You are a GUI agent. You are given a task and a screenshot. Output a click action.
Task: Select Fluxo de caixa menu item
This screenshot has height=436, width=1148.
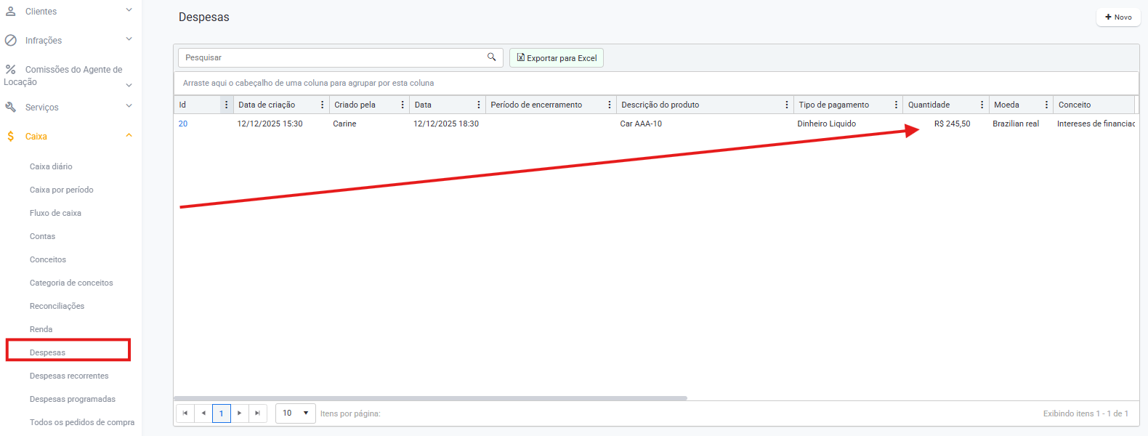(x=55, y=213)
